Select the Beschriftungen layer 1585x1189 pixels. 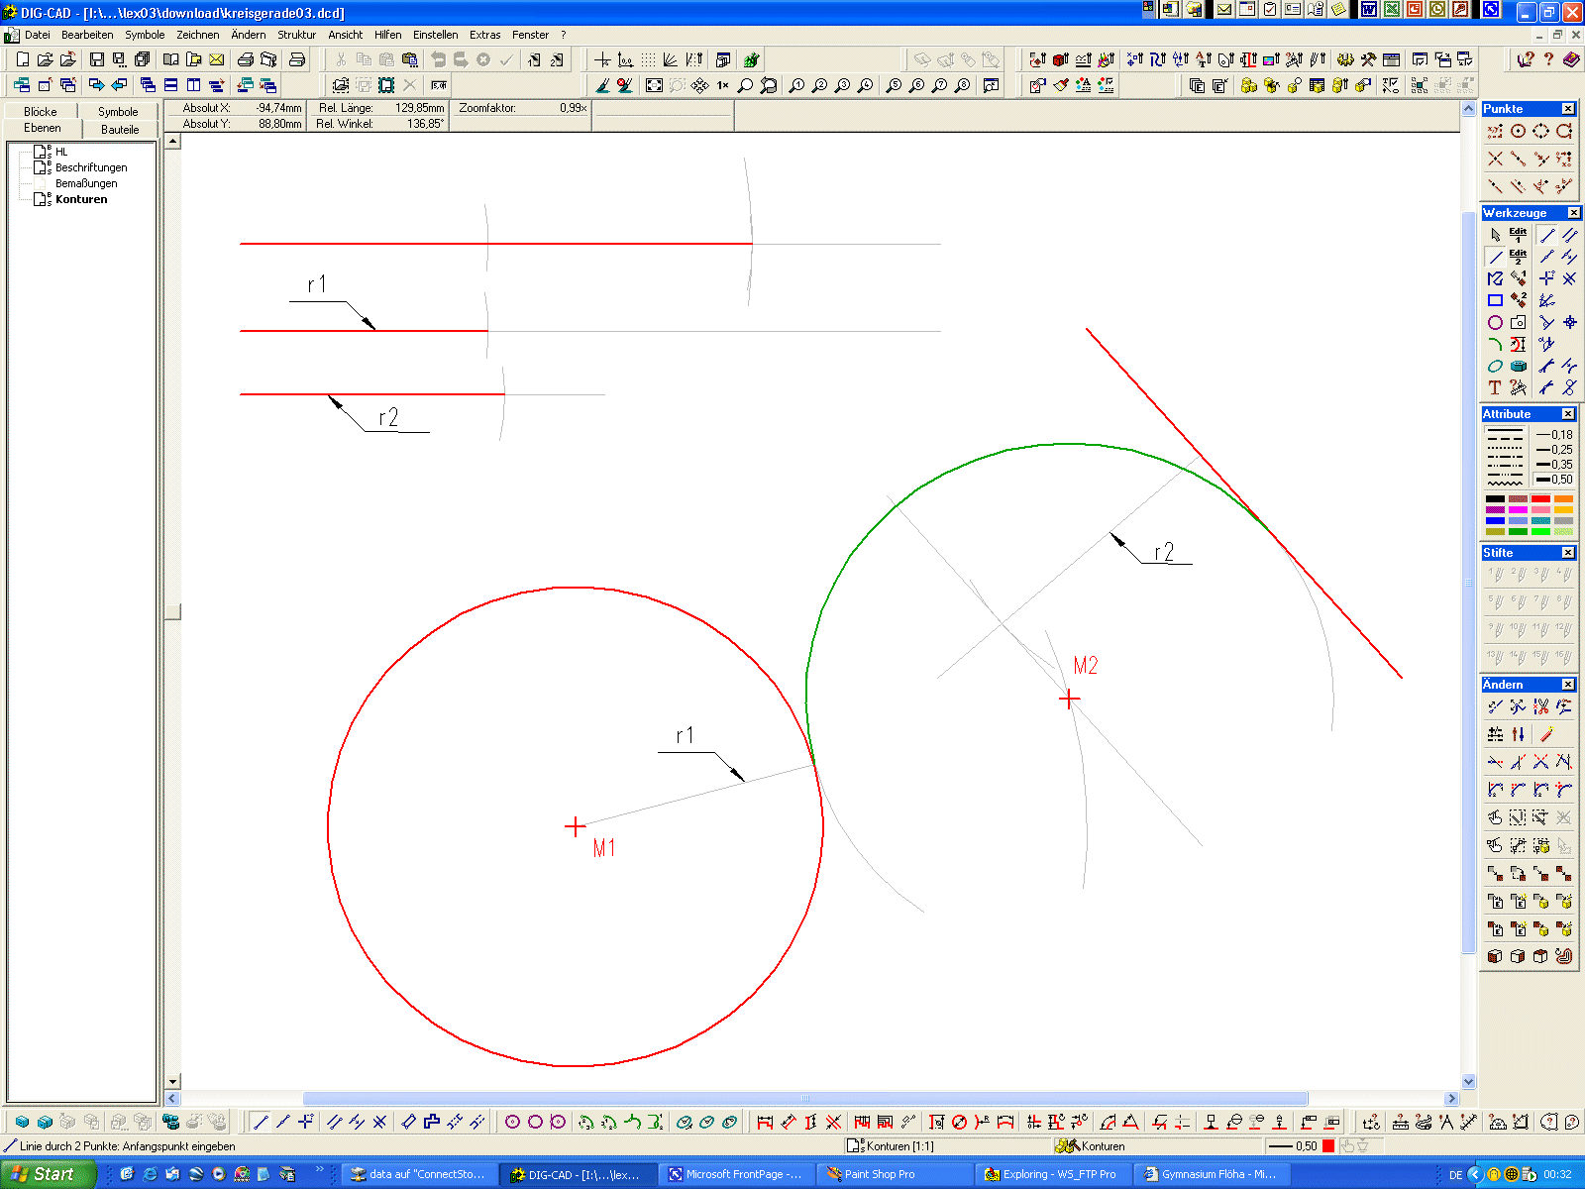(91, 167)
